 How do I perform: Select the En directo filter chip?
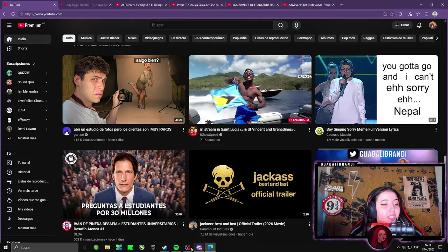(178, 38)
